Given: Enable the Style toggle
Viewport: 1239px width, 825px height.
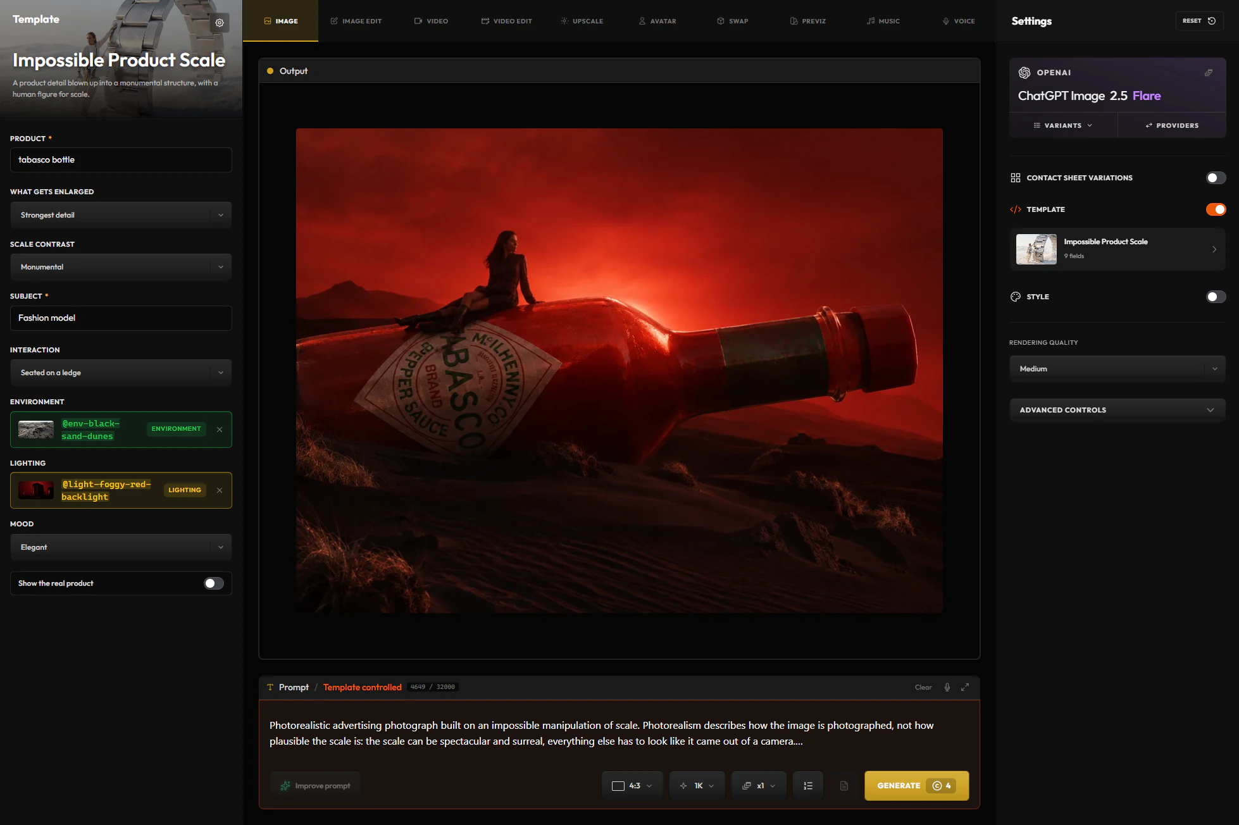Looking at the screenshot, I should tap(1216, 297).
